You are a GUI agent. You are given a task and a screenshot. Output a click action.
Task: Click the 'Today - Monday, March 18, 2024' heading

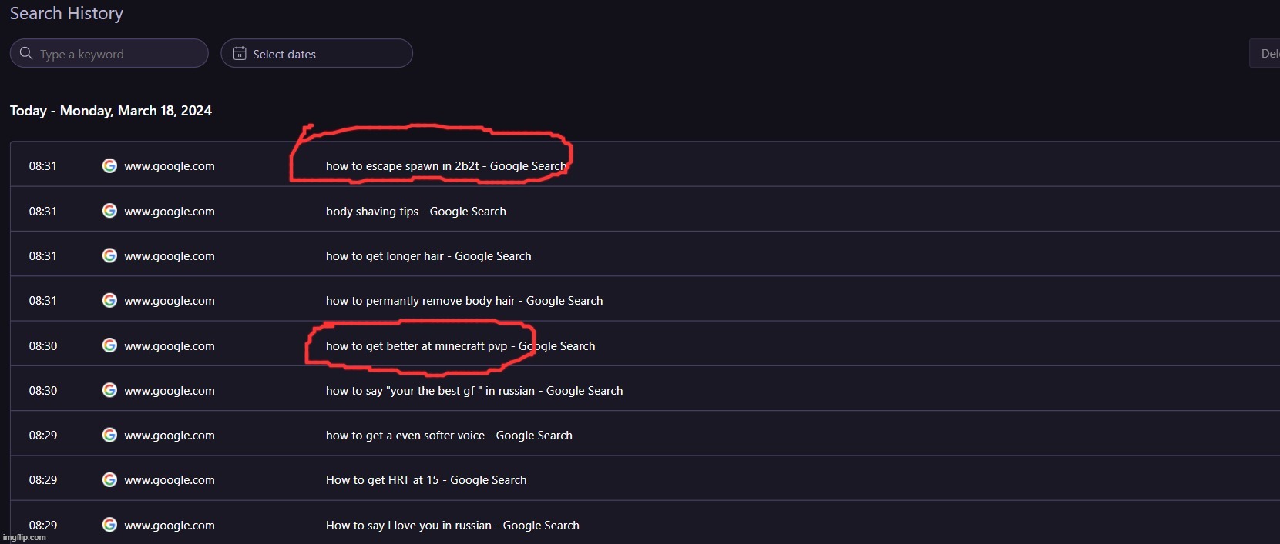pos(111,110)
